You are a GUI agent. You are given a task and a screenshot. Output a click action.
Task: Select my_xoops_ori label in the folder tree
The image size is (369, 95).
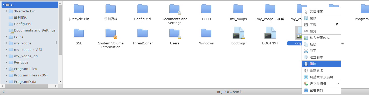pos(26,56)
